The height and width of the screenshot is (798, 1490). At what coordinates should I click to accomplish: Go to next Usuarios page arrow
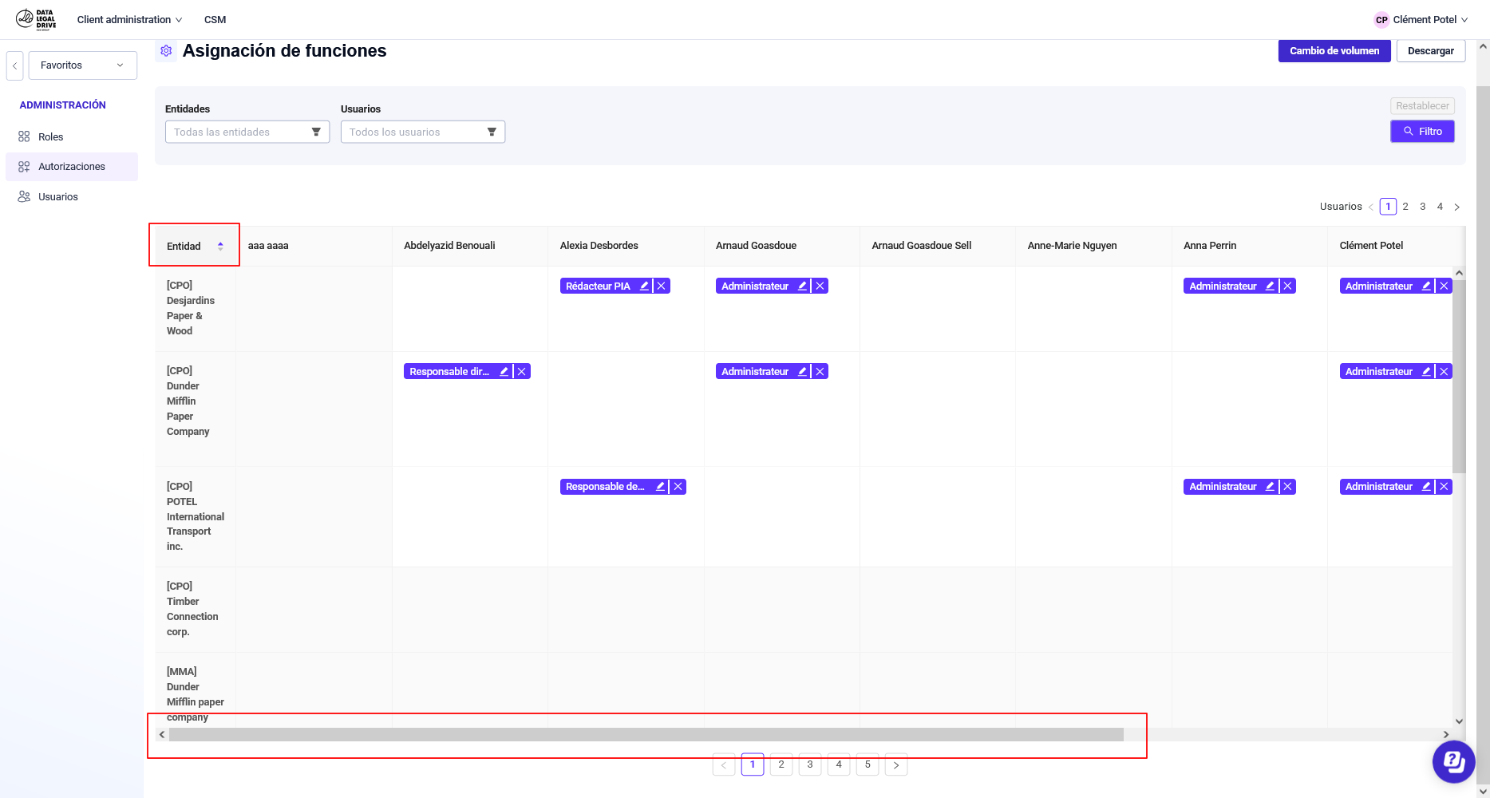coord(1456,207)
